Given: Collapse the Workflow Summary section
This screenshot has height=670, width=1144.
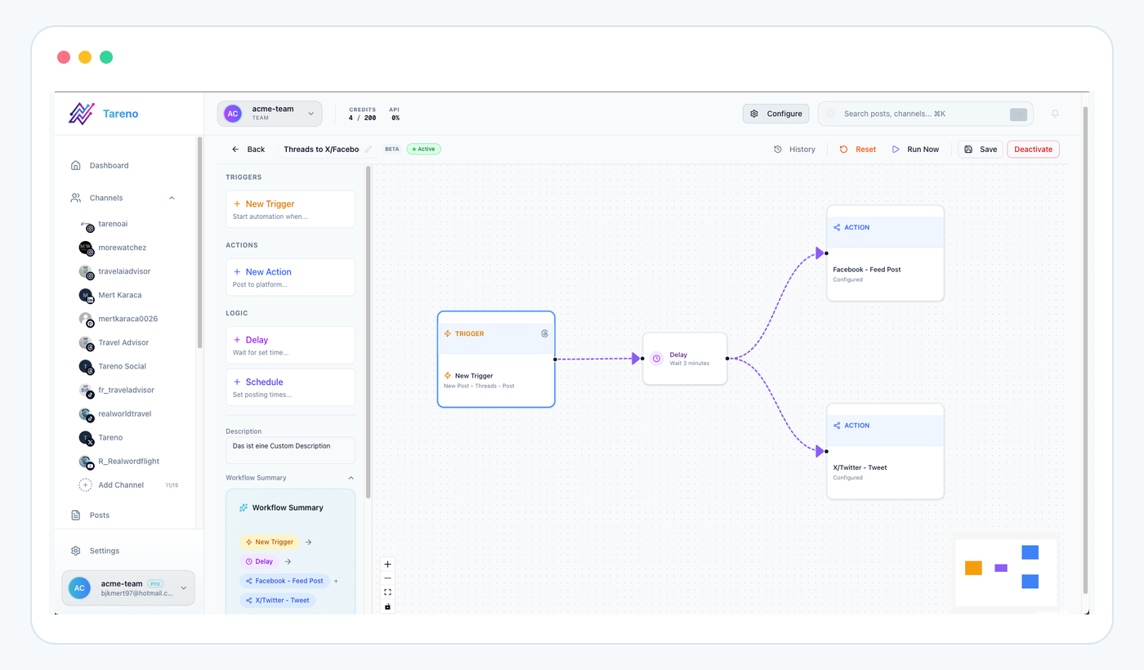Looking at the screenshot, I should pyautogui.click(x=351, y=478).
